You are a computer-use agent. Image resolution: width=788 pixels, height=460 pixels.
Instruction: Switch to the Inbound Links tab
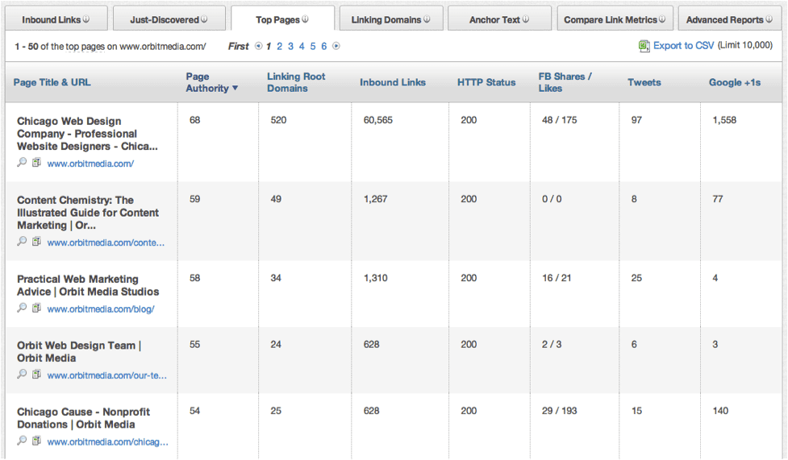click(x=56, y=19)
